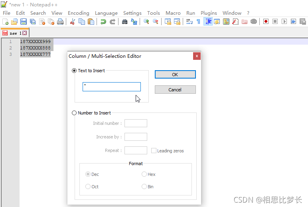Image resolution: width=308 pixels, height=207 pixels.
Task: Click the Text to Insert input field
Action: (112, 87)
